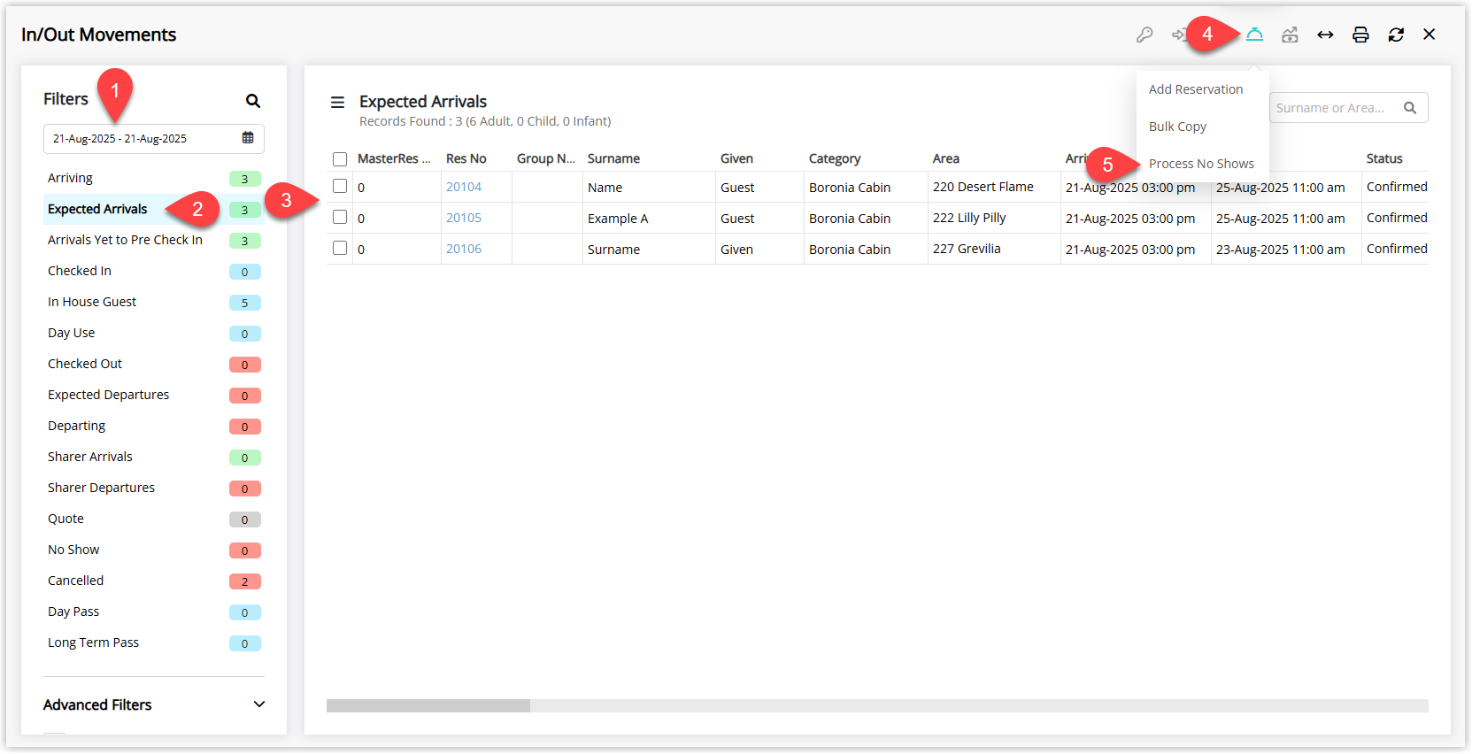Tick checkbox for reservation 20104
The image size is (1472, 754).
click(340, 186)
